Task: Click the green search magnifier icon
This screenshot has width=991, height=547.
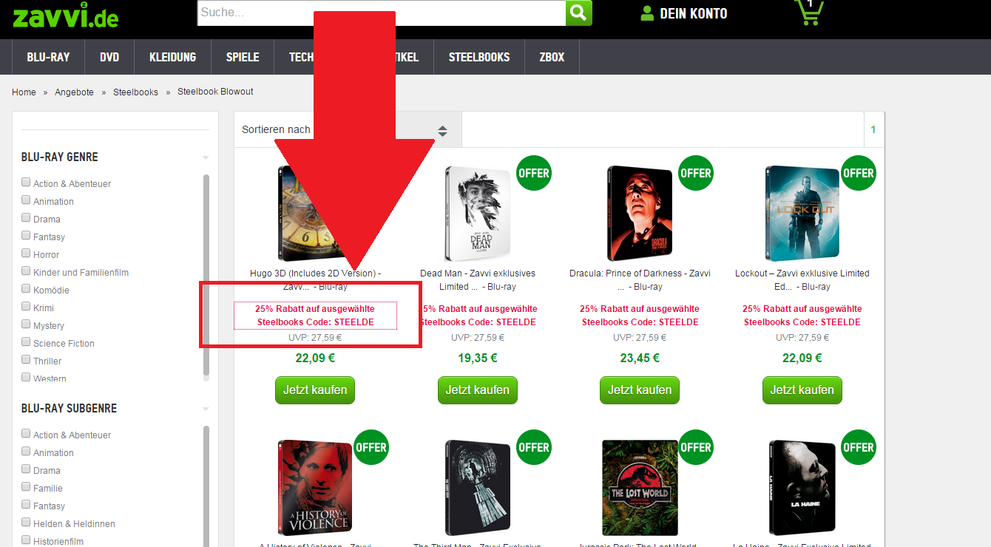Action: [579, 13]
